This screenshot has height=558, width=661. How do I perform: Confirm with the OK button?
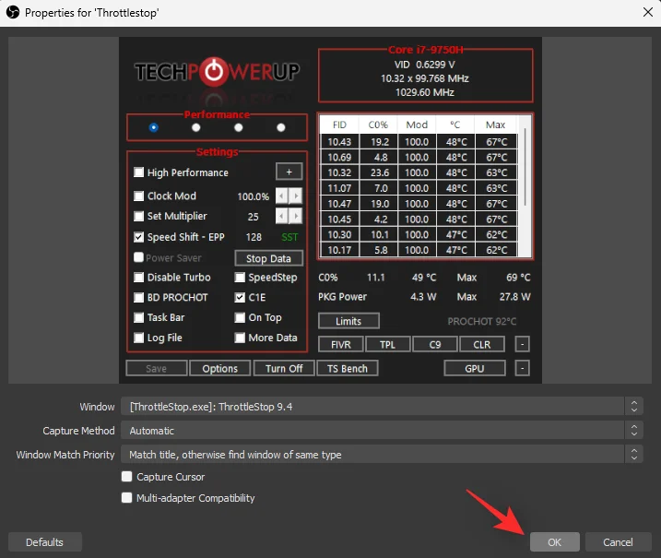pyautogui.click(x=554, y=542)
